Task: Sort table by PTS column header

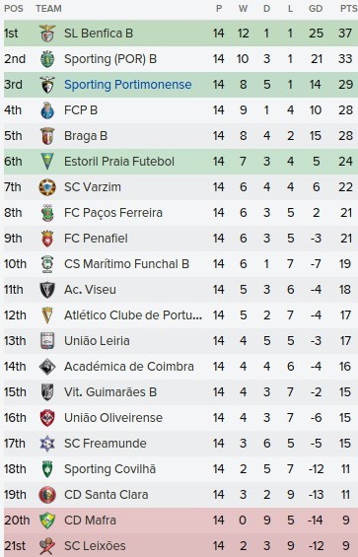Action: tap(348, 9)
